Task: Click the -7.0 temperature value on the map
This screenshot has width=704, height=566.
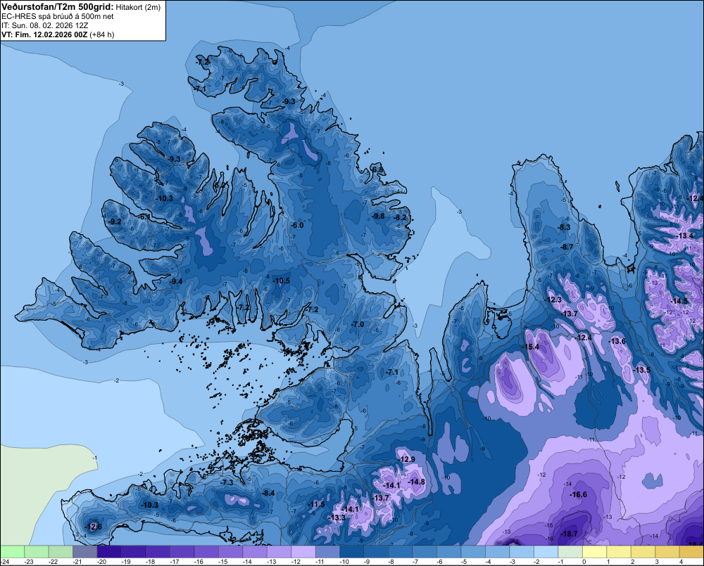Action: (x=358, y=324)
